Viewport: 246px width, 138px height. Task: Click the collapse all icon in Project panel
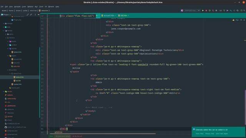pyautogui.click(x=31, y=15)
